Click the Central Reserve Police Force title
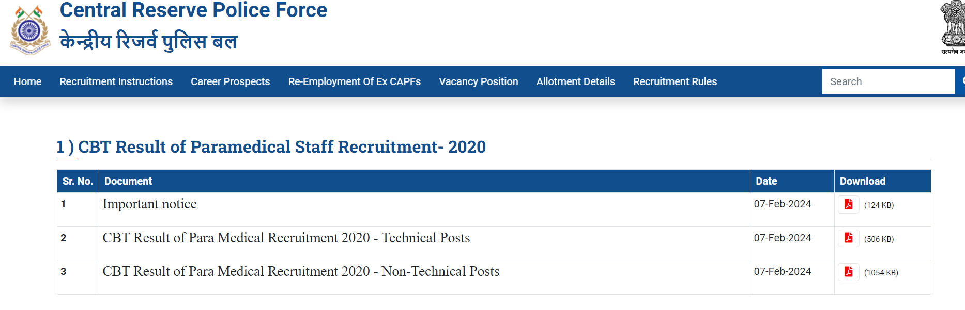 click(x=193, y=10)
